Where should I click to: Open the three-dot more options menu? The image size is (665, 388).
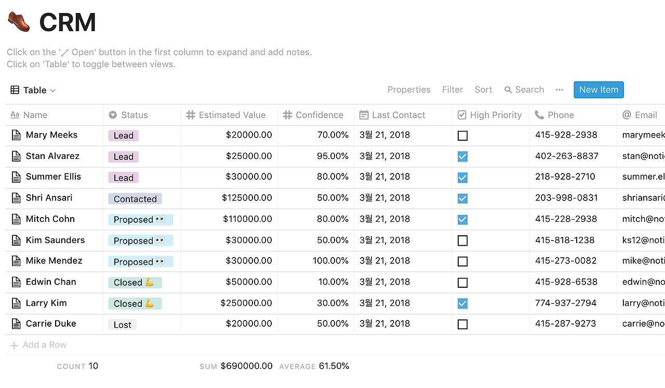pyautogui.click(x=560, y=90)
